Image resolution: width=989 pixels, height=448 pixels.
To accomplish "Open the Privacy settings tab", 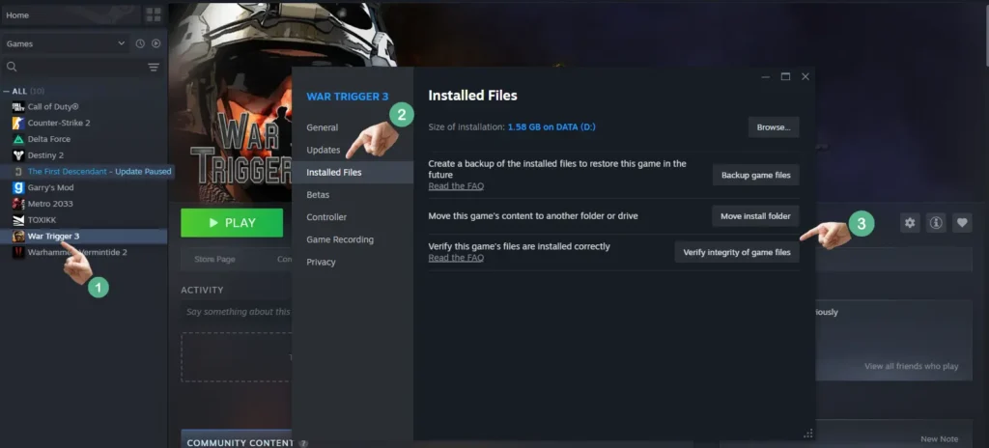I will pos(321,262).
